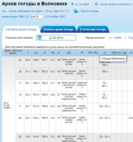Screen dimensions: 133x142
Task: Open Архив наблюдений за морем link
Action: tap(39, 11)
